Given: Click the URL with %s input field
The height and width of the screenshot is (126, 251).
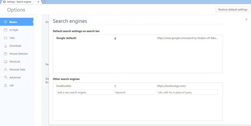Looking at the screenshot, I should point(187,92).
